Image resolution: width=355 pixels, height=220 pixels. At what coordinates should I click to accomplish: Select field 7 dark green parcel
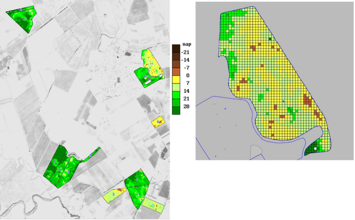pos(55,162)
